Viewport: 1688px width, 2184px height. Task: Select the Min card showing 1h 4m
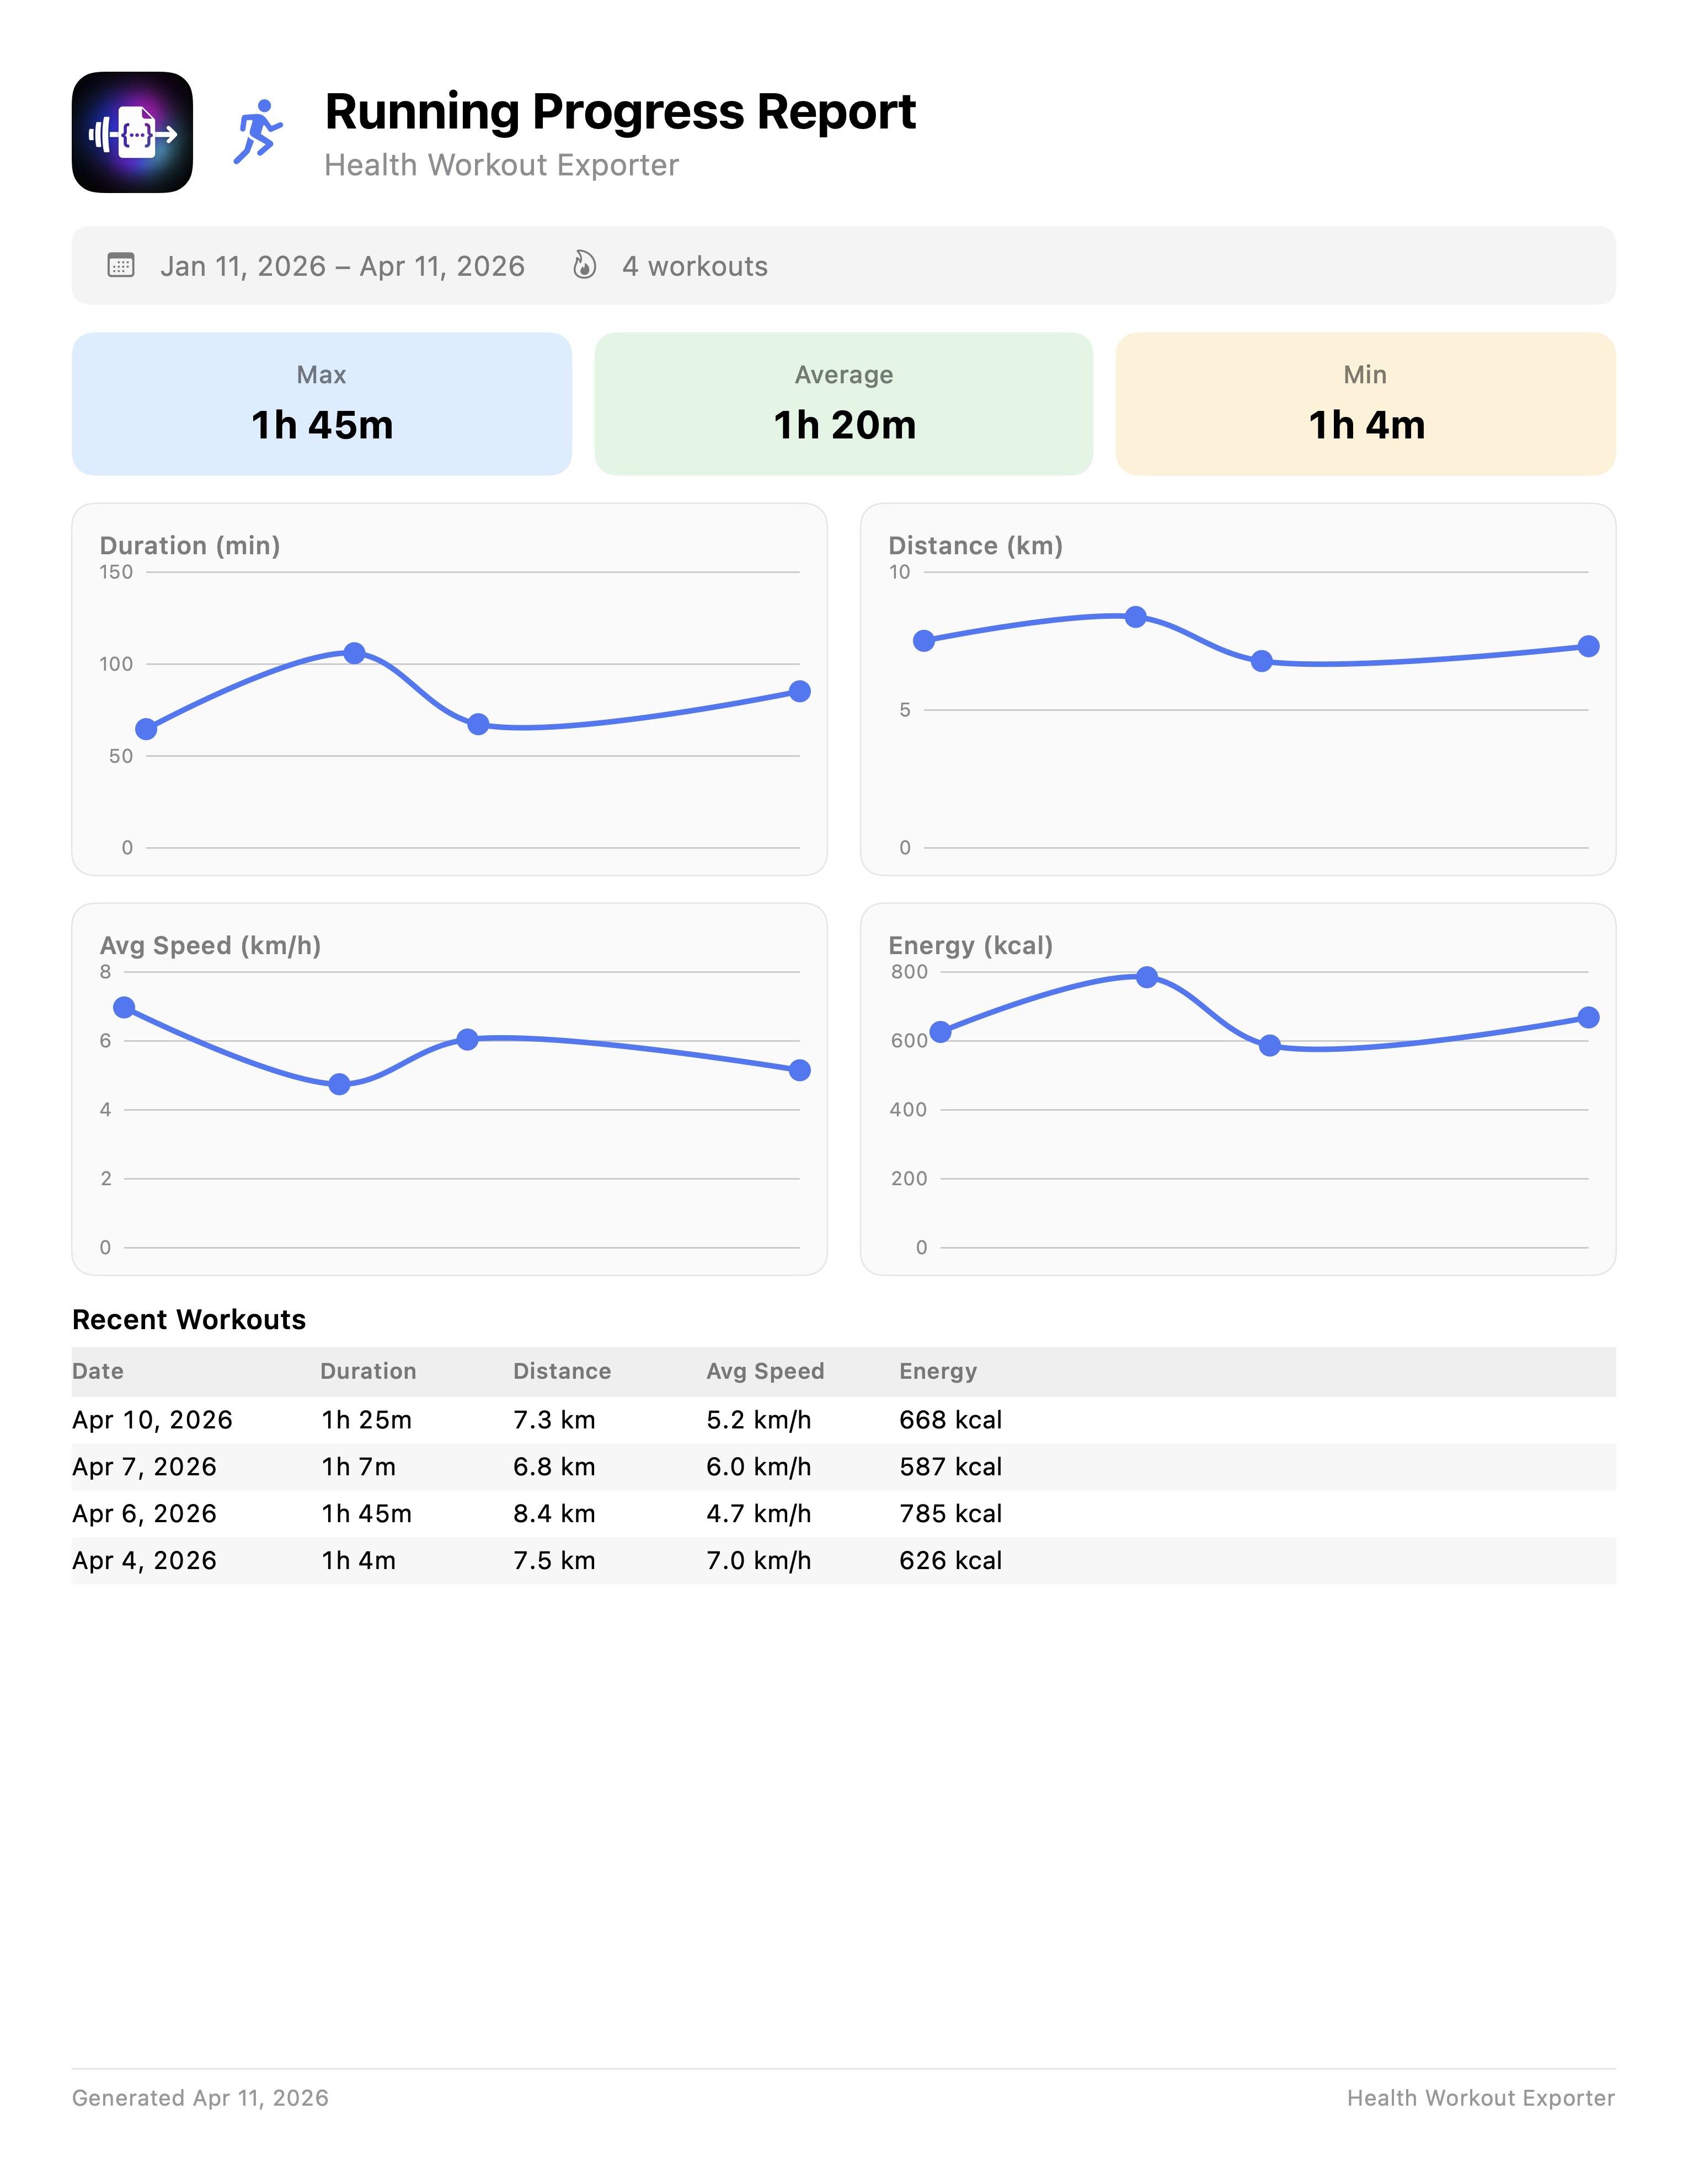(x=1366, y=404)
